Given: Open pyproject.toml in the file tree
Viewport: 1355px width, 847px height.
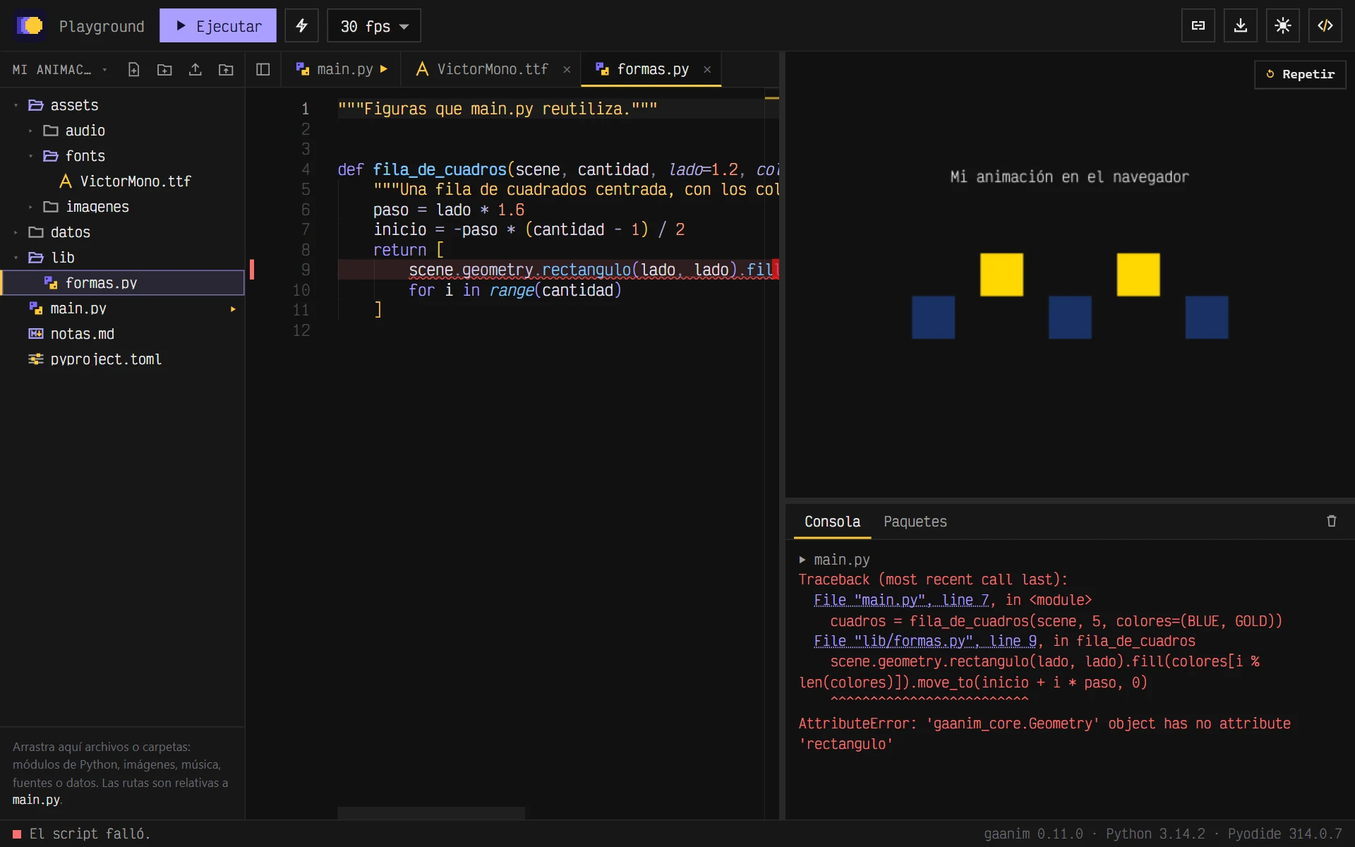Looking at the screenshot, I should pos(123,359).
